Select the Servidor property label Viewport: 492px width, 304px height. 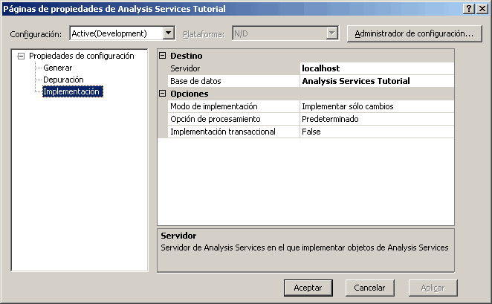tap(234, 68)
